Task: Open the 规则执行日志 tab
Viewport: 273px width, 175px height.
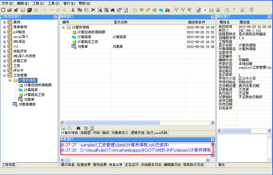Action: 194,165
